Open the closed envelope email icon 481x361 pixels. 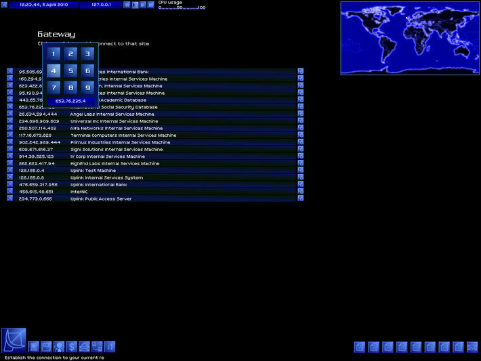472,347
